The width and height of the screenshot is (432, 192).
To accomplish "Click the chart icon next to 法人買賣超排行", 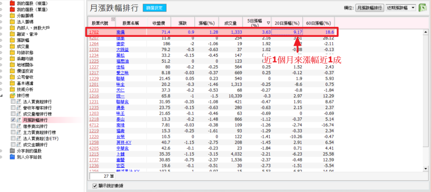I will tap(19, 102).
